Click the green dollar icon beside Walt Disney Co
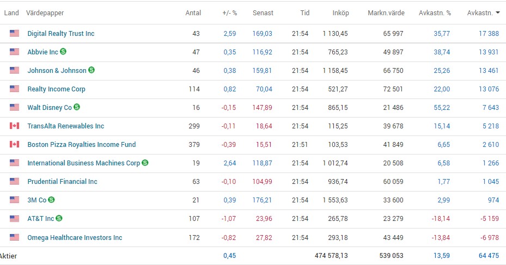The width and height of the screenshot is (506, 265). tap(77, 107)
